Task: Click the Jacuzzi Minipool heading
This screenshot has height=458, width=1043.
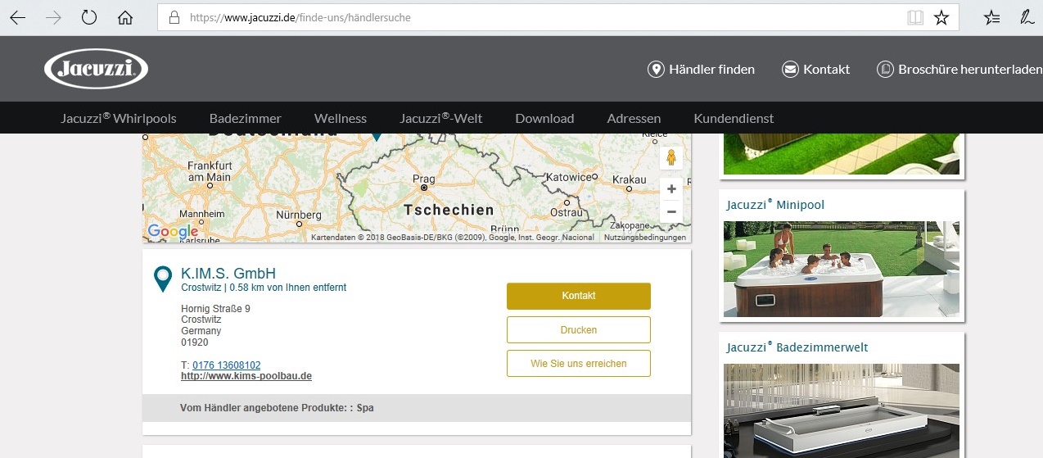Action: (x=775, y=205)
